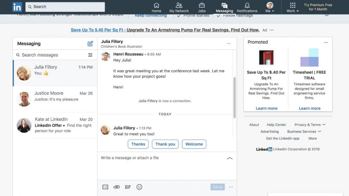
Task: Click Julia Fillory name in connection notice
Action: (148, 101)
